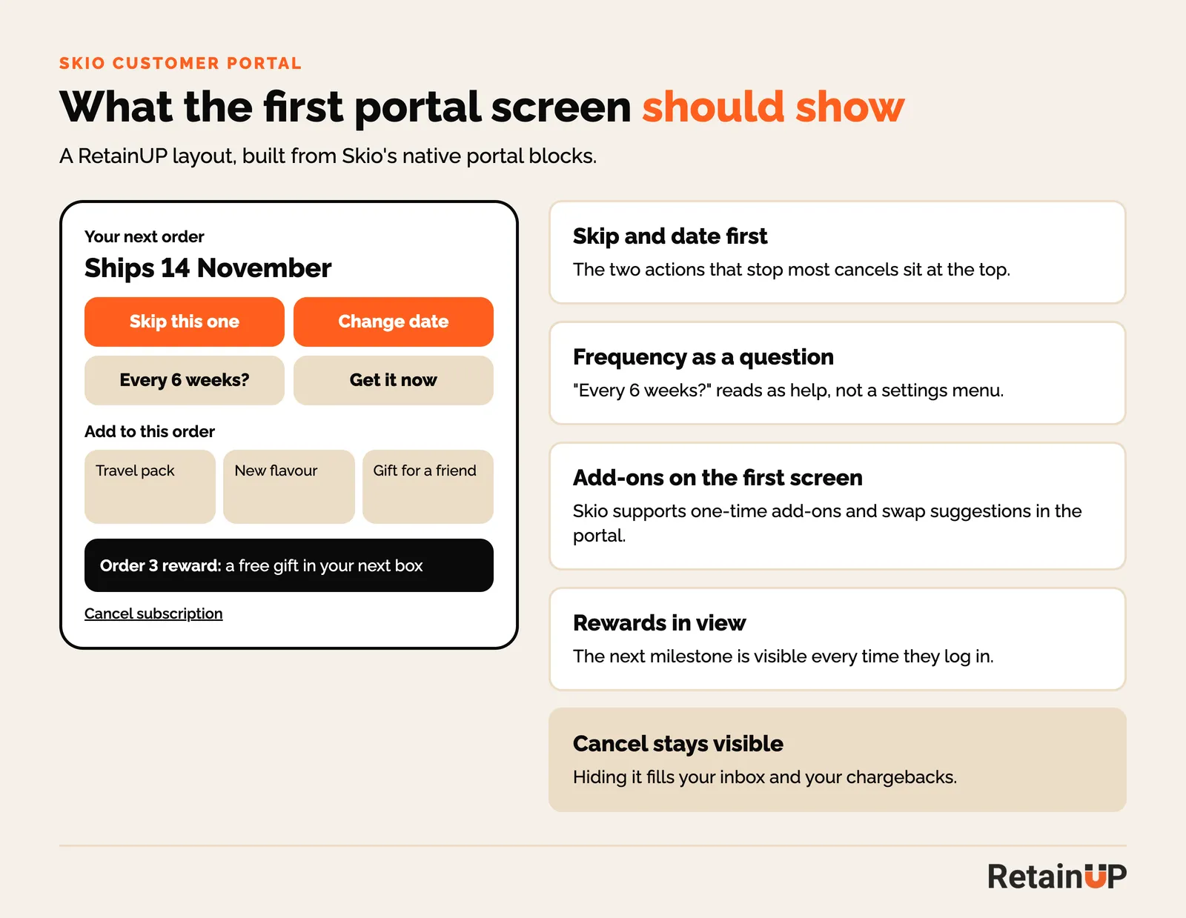
Task: Click the text "reads as help, not a settings menu"
Action: pos(859,390)
